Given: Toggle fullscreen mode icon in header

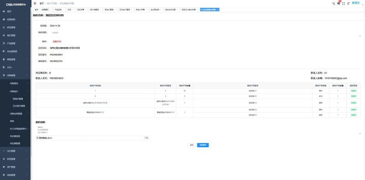Looking at the screenshot, I should point(344,4).
